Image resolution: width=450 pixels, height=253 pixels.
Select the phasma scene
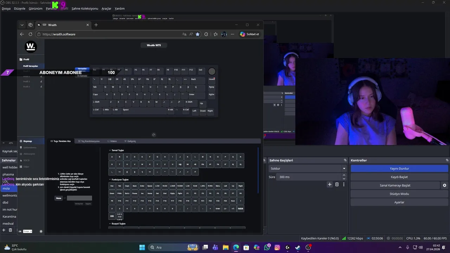point(9,174)
